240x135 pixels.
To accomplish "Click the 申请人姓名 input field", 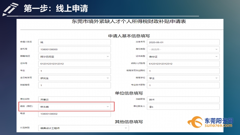I will coord(74,42).
